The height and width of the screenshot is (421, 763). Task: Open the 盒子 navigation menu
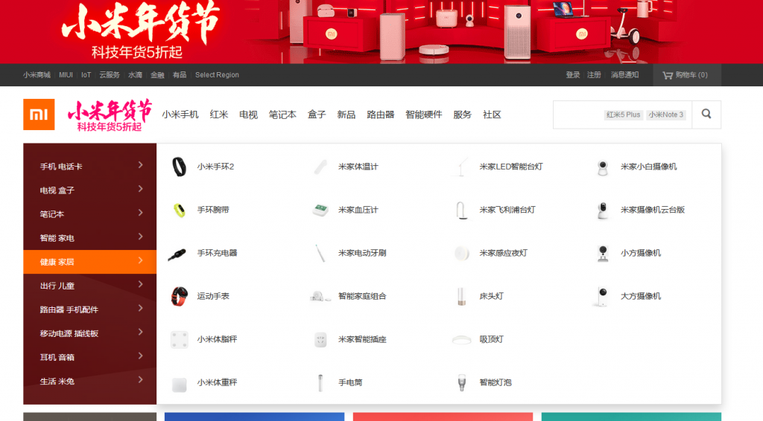tap(317, 115)
